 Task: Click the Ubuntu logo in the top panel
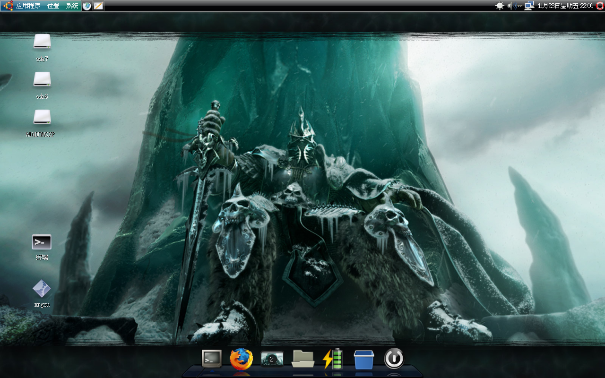[8, 6]
